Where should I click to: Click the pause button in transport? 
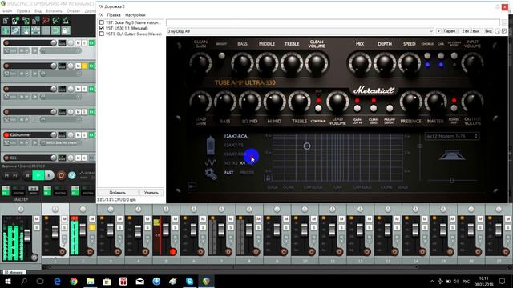(49, 175)
